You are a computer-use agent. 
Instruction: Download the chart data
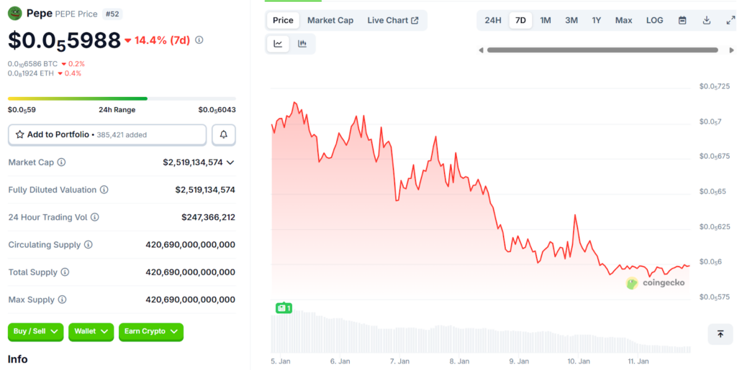tap(707, 20)
